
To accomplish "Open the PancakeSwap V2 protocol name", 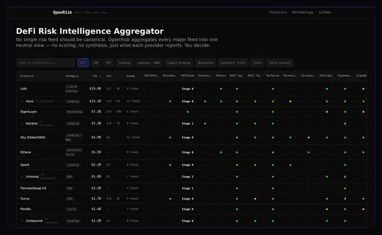I will 33,188.
